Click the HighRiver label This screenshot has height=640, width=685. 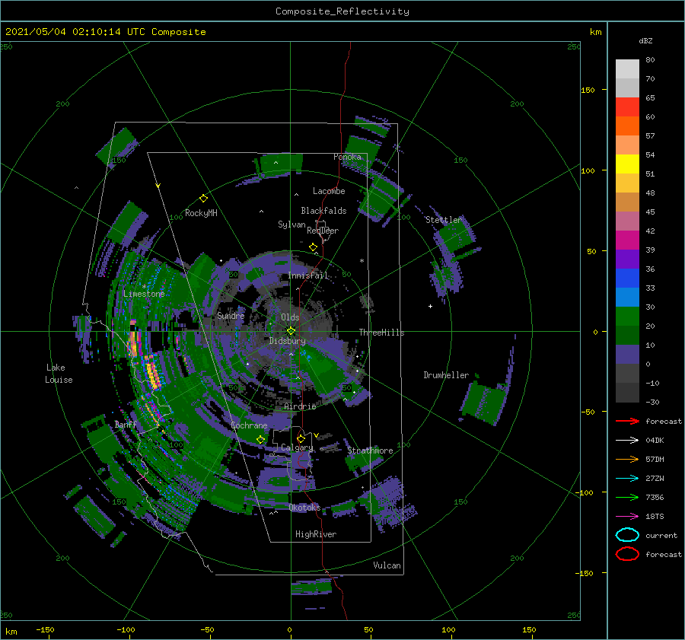pyautogui.click(x=316, y=534)
